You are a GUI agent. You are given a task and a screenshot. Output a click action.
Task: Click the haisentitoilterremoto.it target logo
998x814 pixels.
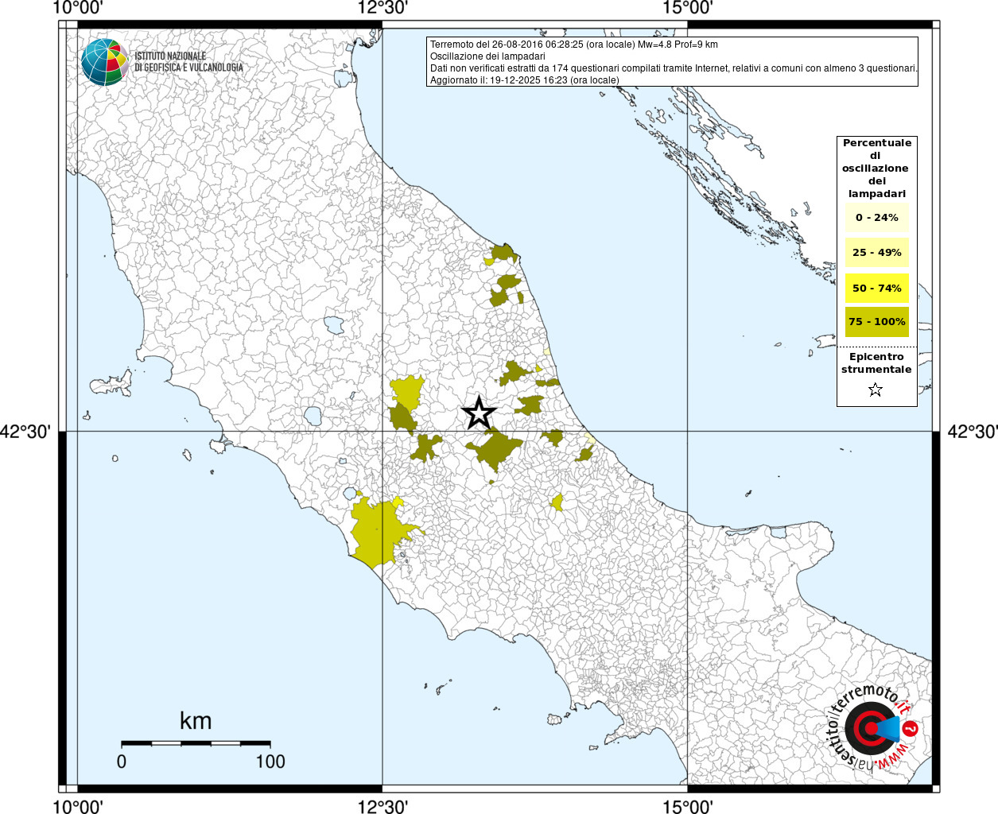click(x=872, y=728)
